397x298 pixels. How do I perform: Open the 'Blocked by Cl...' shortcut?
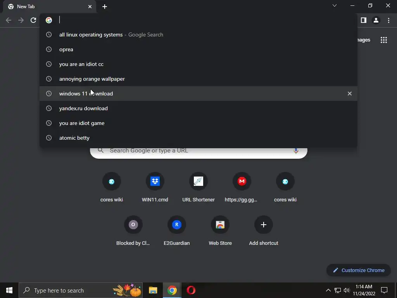coord(133,231)
